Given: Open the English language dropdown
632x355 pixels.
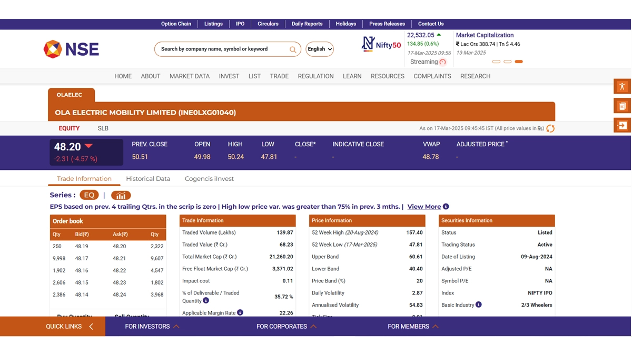Looking at the screenshot, I should (319, 49).
